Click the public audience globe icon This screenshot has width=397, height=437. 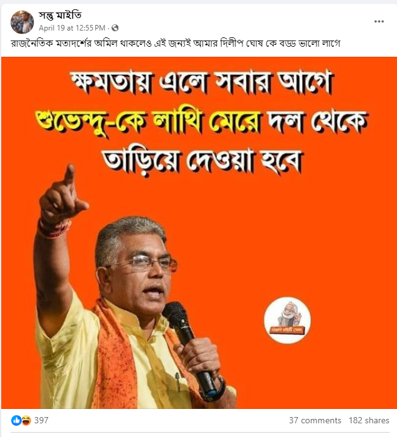(115, 28)
